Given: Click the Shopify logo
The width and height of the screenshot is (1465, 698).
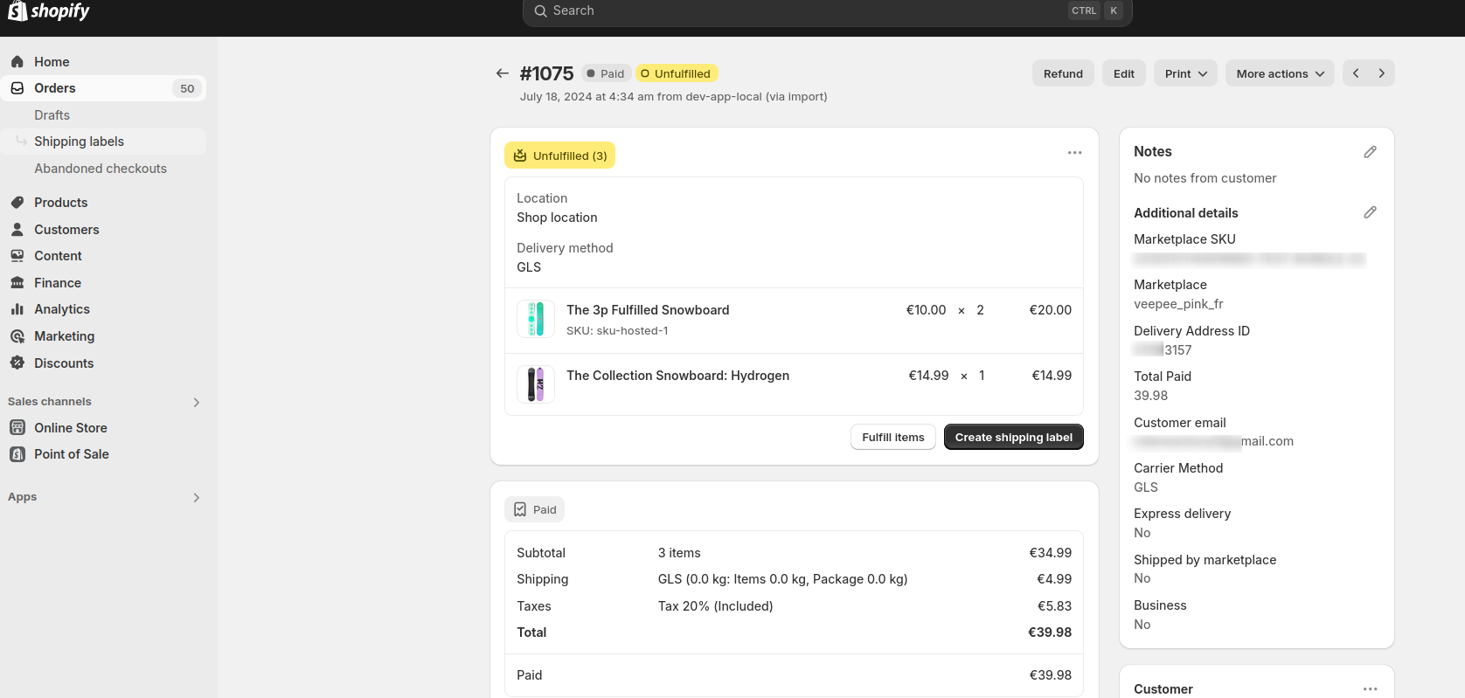Looking at the screenshot, I should coord(49,11).
